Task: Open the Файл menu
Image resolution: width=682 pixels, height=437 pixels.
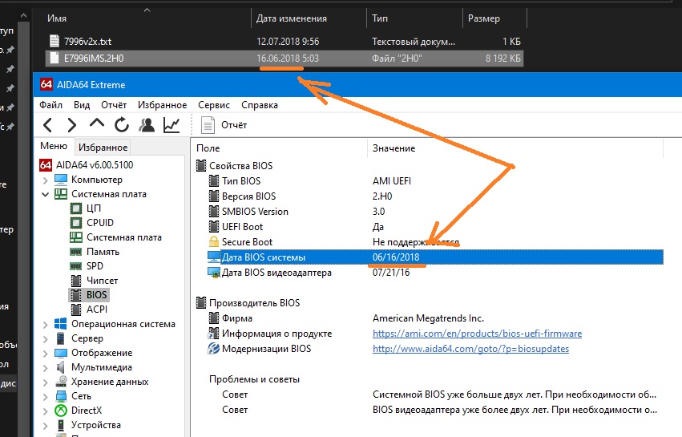Action: tap(50, 105)
